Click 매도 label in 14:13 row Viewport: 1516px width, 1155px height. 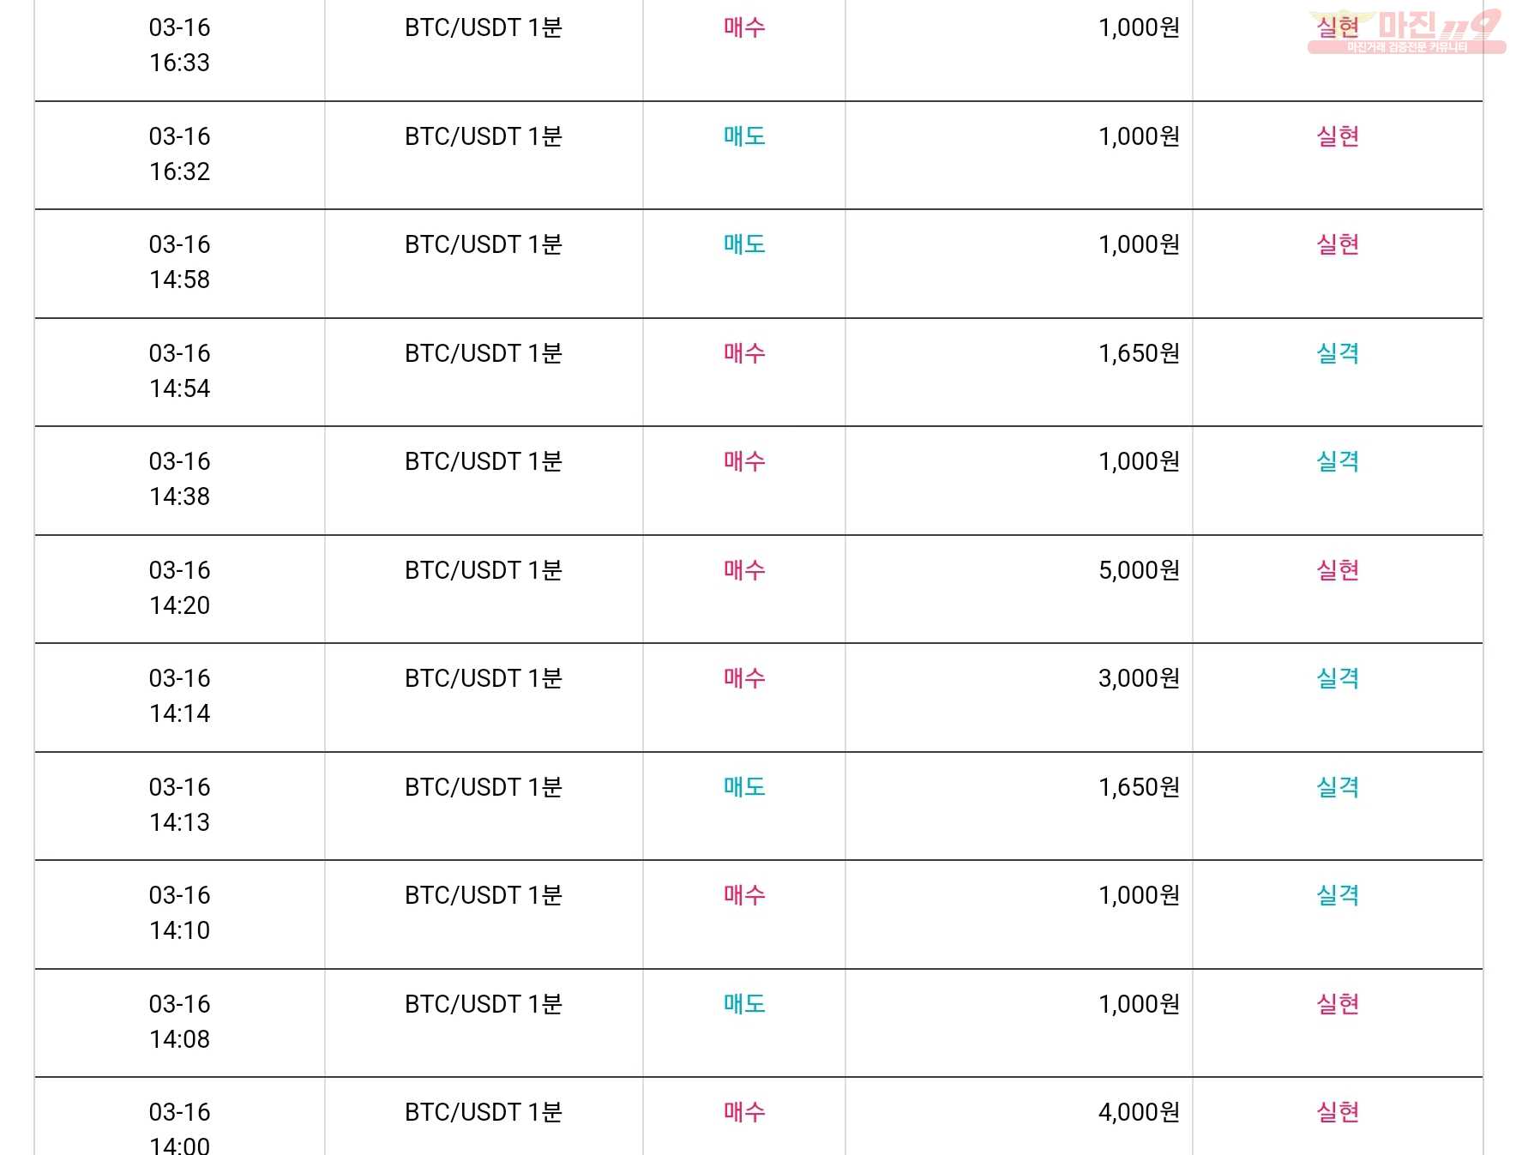tap(744, 787)
